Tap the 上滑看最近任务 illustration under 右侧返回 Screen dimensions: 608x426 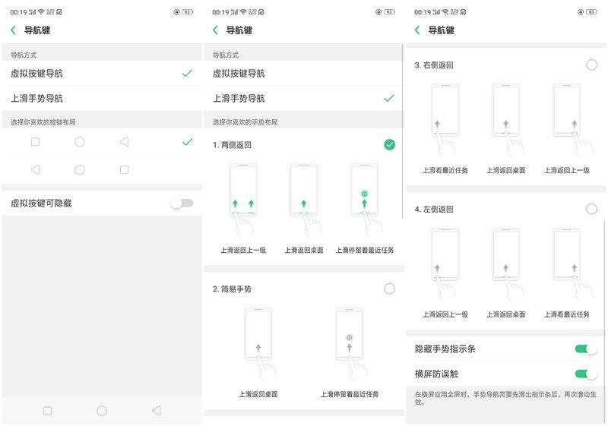tap(445, 120)
